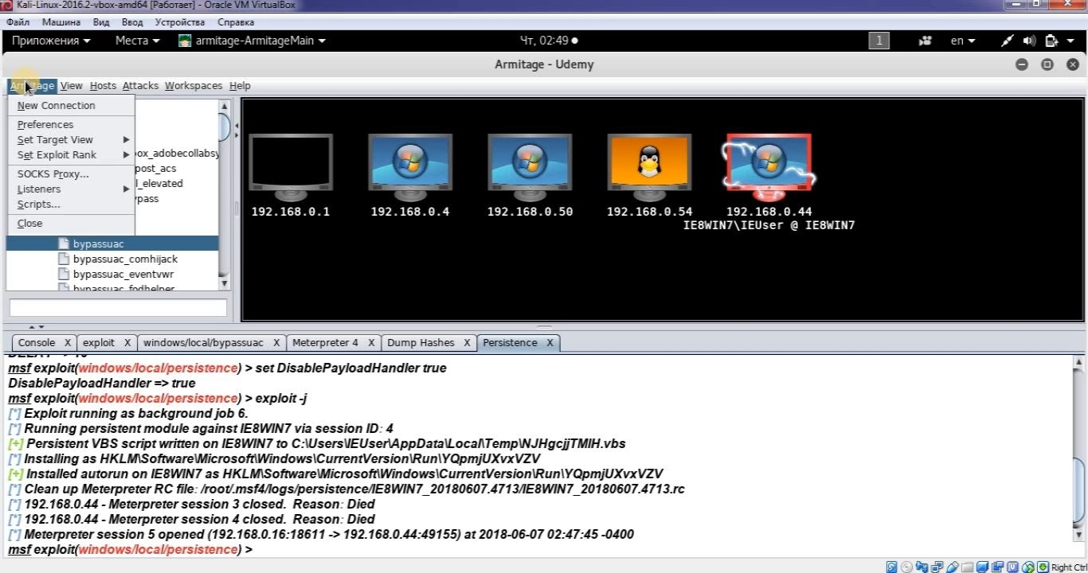Open the Set Target View submenu
Image resolution: width=1088 pixels, height=573 pixels.
pos(71,139)
